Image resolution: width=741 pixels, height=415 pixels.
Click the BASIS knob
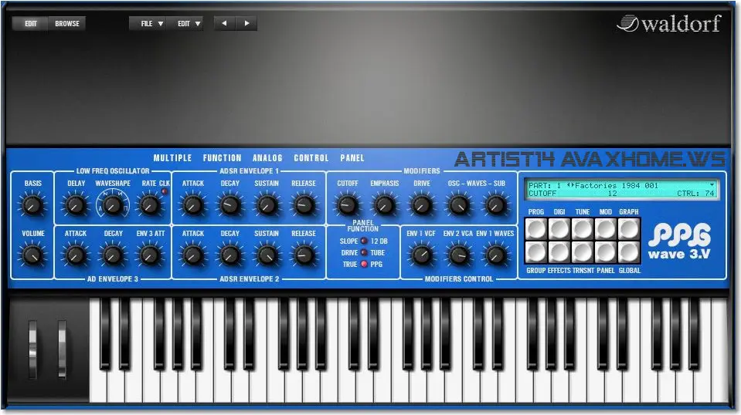click(32, 205)
